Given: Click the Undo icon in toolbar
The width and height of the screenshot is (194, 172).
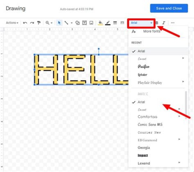Looking at the screenshot, I should click(x=25, y=23).
